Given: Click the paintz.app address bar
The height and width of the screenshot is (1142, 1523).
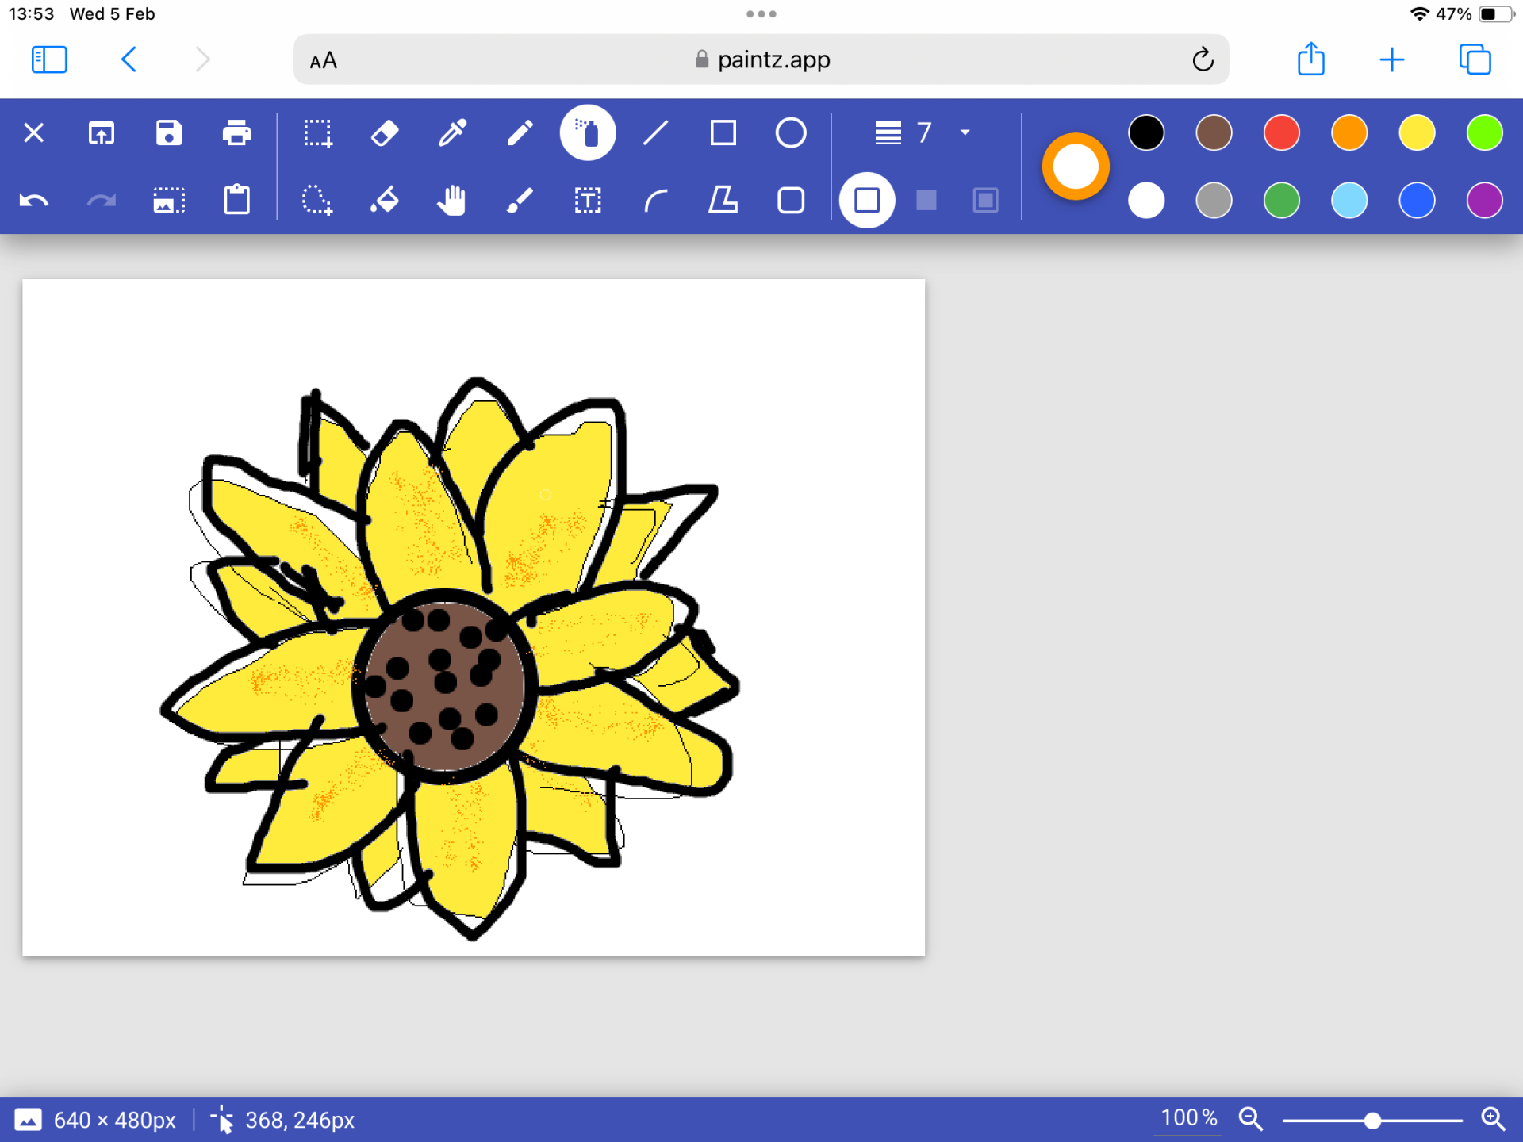Looking at the screenshot, I should [x=761, y=60].
